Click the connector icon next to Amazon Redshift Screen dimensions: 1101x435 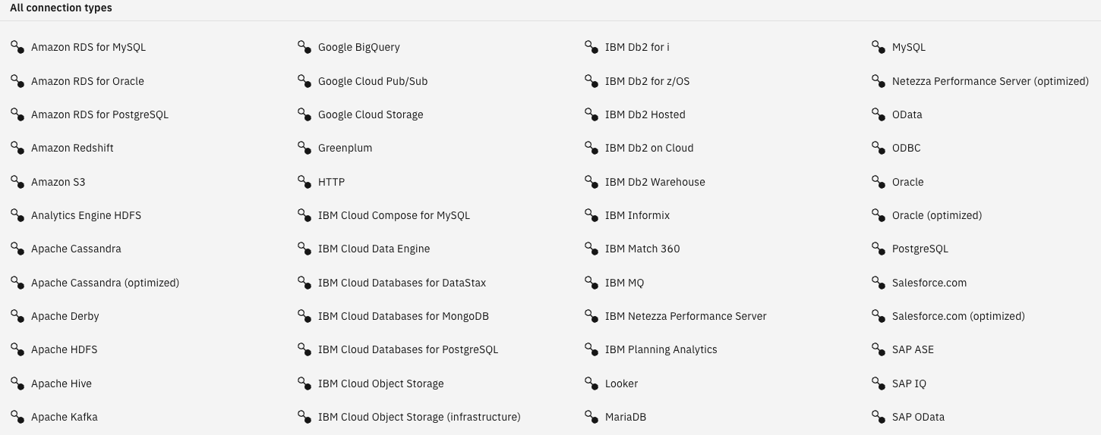[17, 148]
